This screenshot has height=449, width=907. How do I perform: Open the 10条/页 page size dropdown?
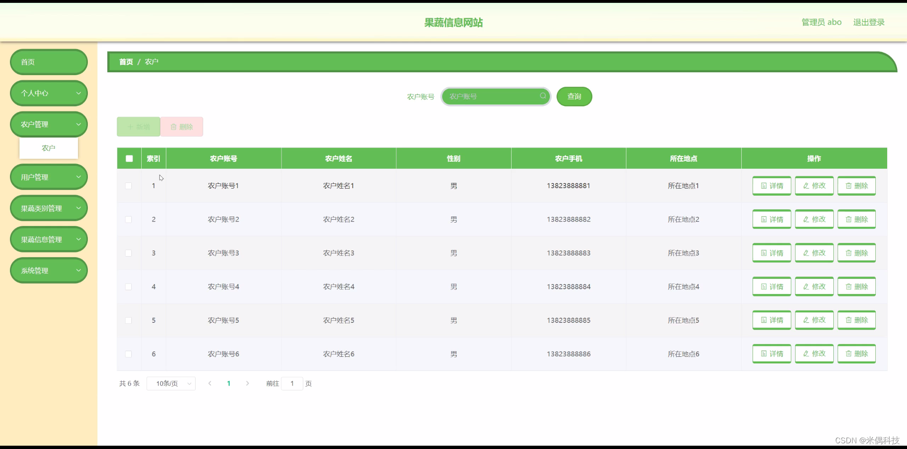point(171,383)
